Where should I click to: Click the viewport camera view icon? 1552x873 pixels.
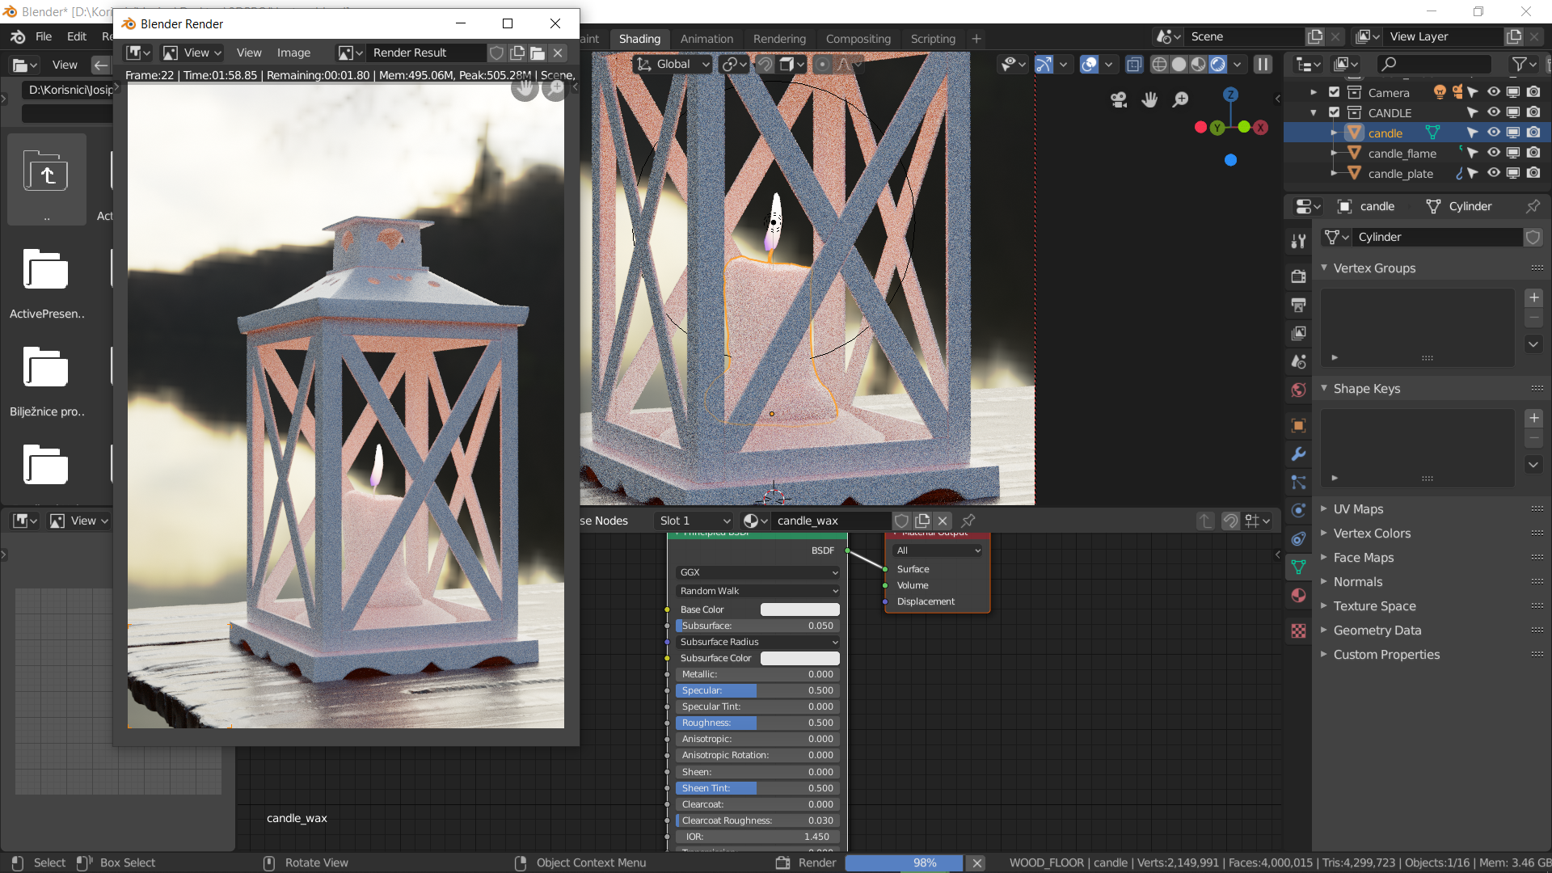click(x=1119, y=99)
